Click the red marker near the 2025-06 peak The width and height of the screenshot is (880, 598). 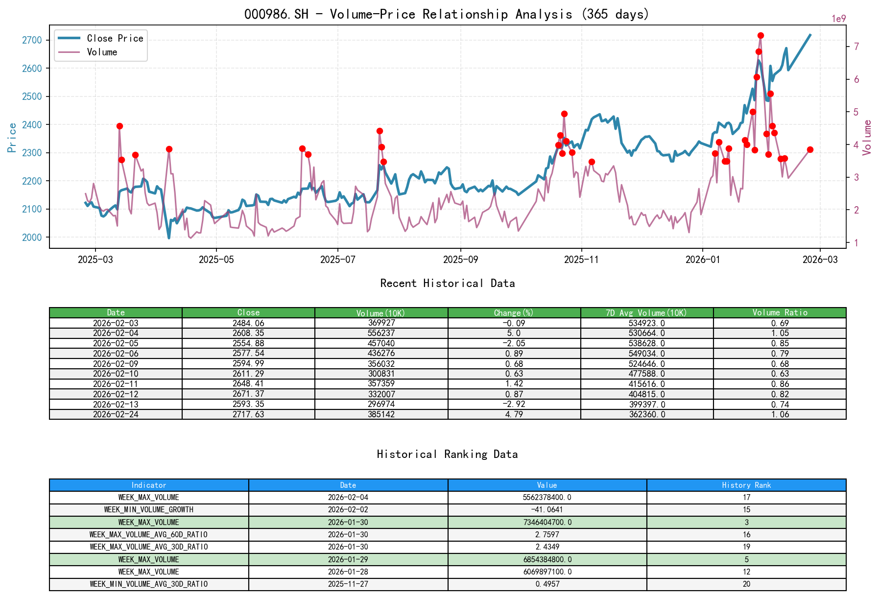301,148
